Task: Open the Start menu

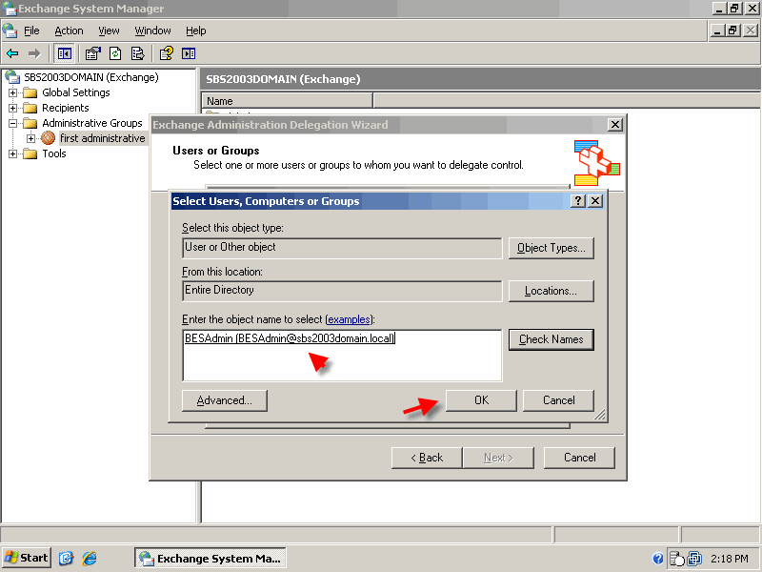Action: pyautogui.click(x=27, y=558)
